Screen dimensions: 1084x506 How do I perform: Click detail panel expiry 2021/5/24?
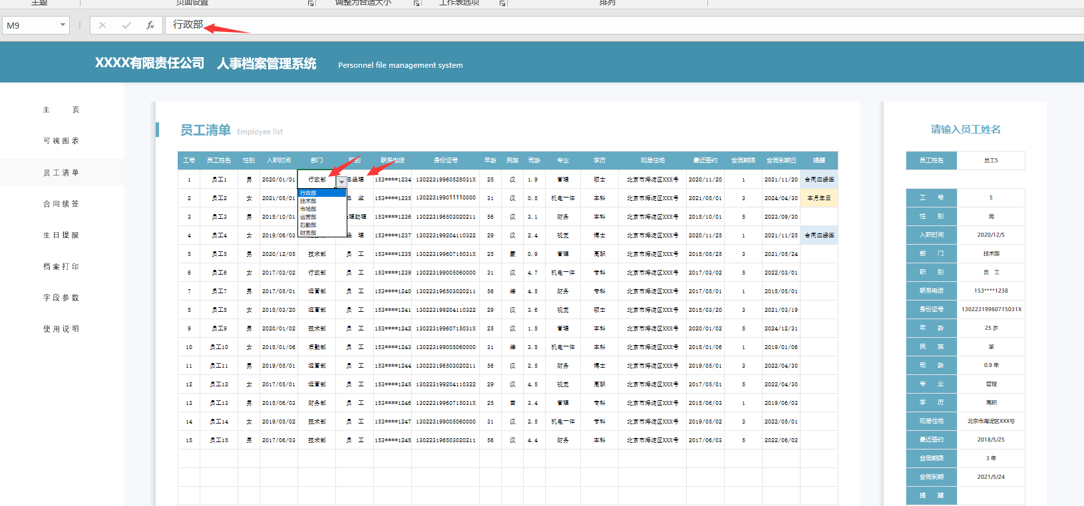coord(991,477)
